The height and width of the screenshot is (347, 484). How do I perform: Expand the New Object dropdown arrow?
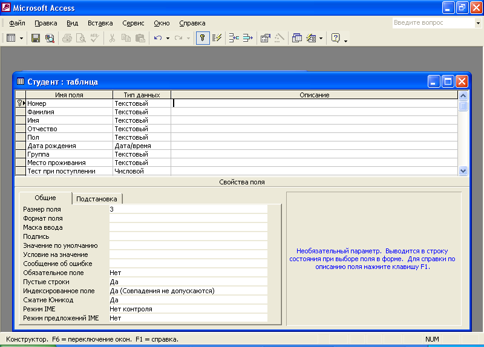[x=321, y=38]
